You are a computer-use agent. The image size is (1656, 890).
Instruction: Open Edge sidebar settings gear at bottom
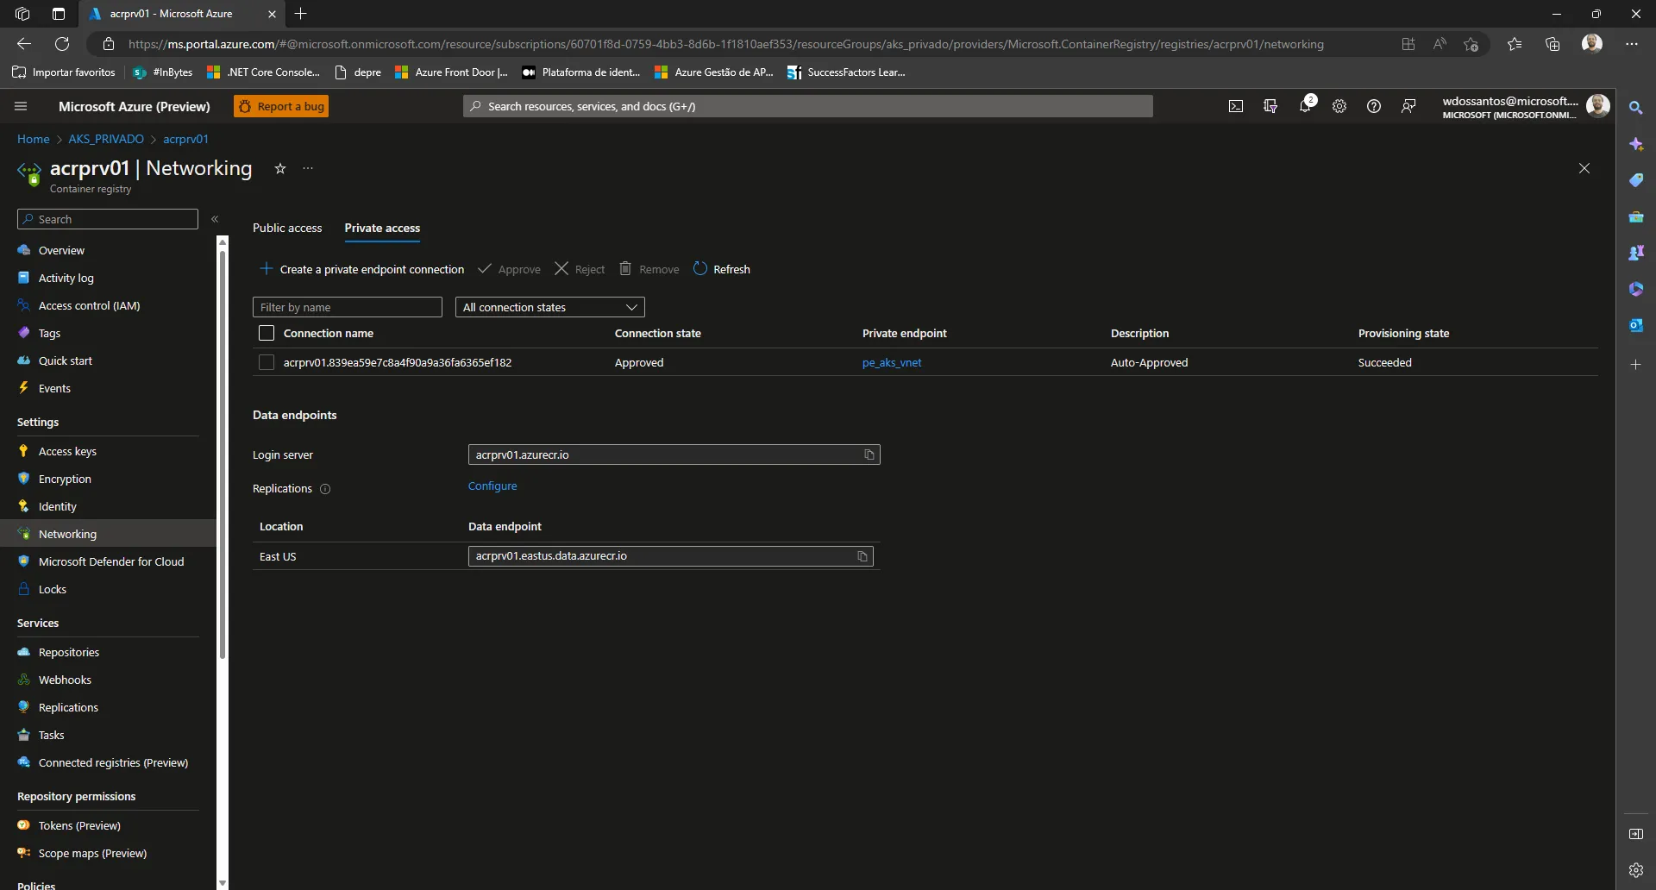1636,870
